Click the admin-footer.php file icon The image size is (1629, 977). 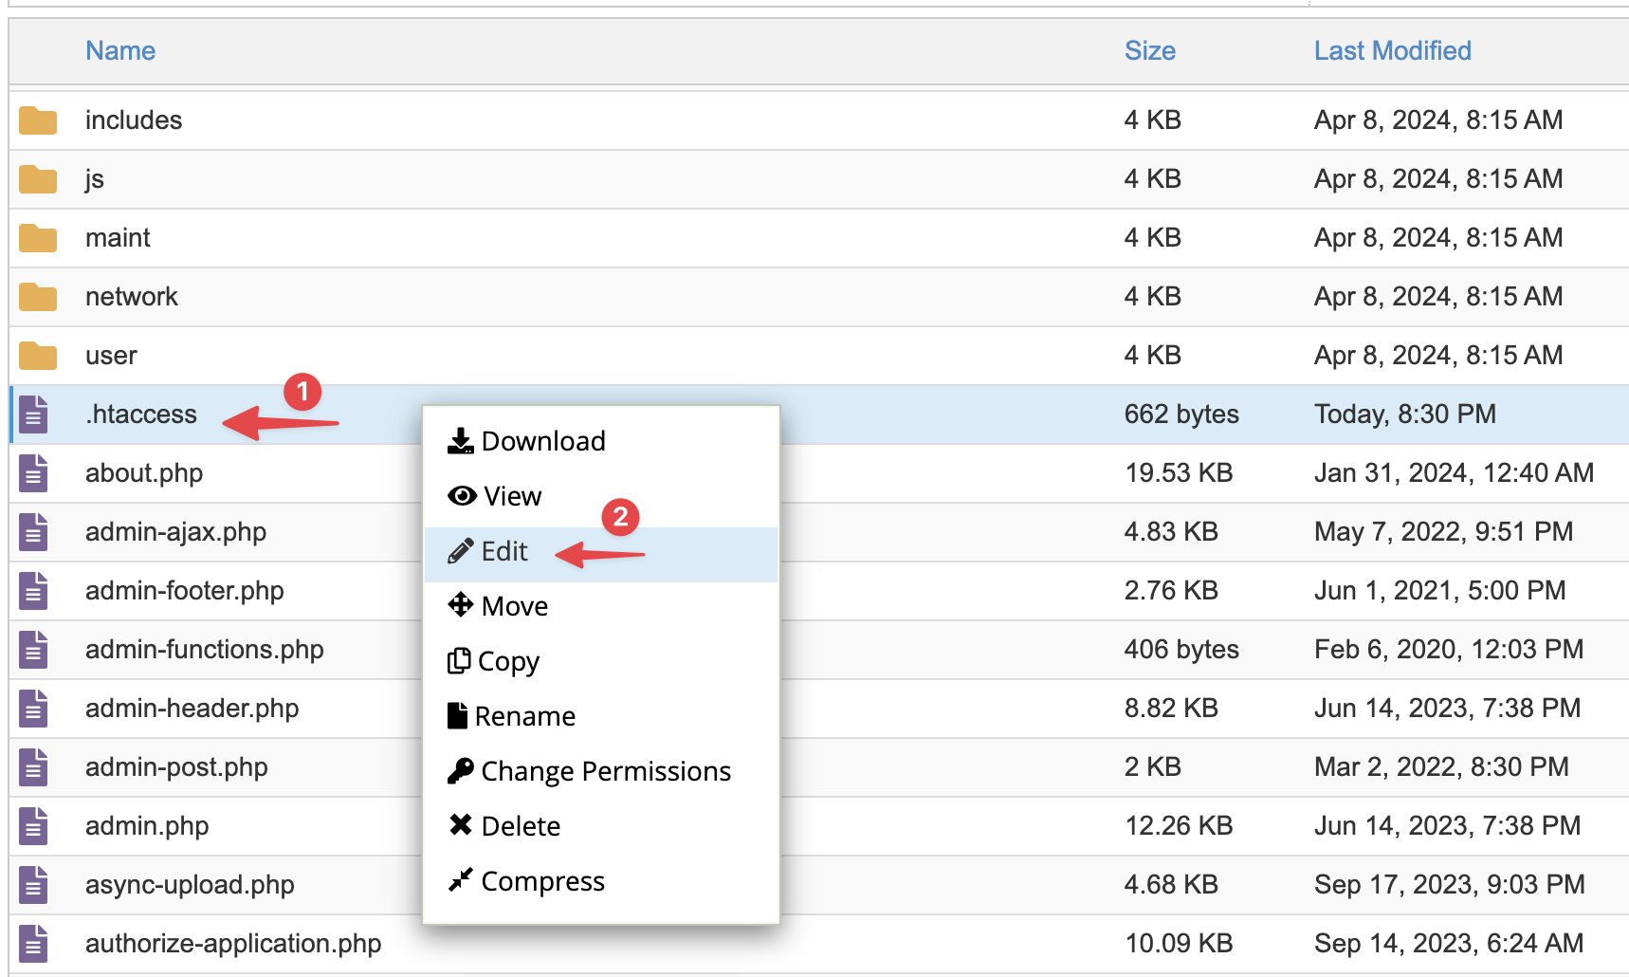(x=34, y=591)
